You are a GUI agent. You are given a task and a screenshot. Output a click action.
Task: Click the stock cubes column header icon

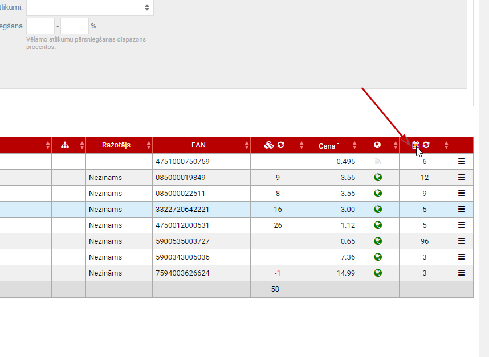(x=274, y=145)
